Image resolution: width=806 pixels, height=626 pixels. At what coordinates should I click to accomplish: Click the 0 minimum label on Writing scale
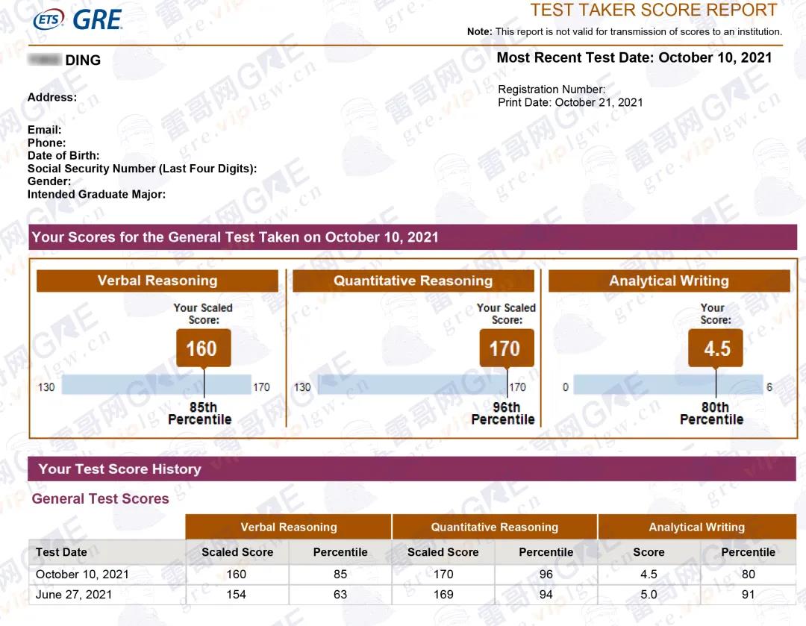(566, 387)
